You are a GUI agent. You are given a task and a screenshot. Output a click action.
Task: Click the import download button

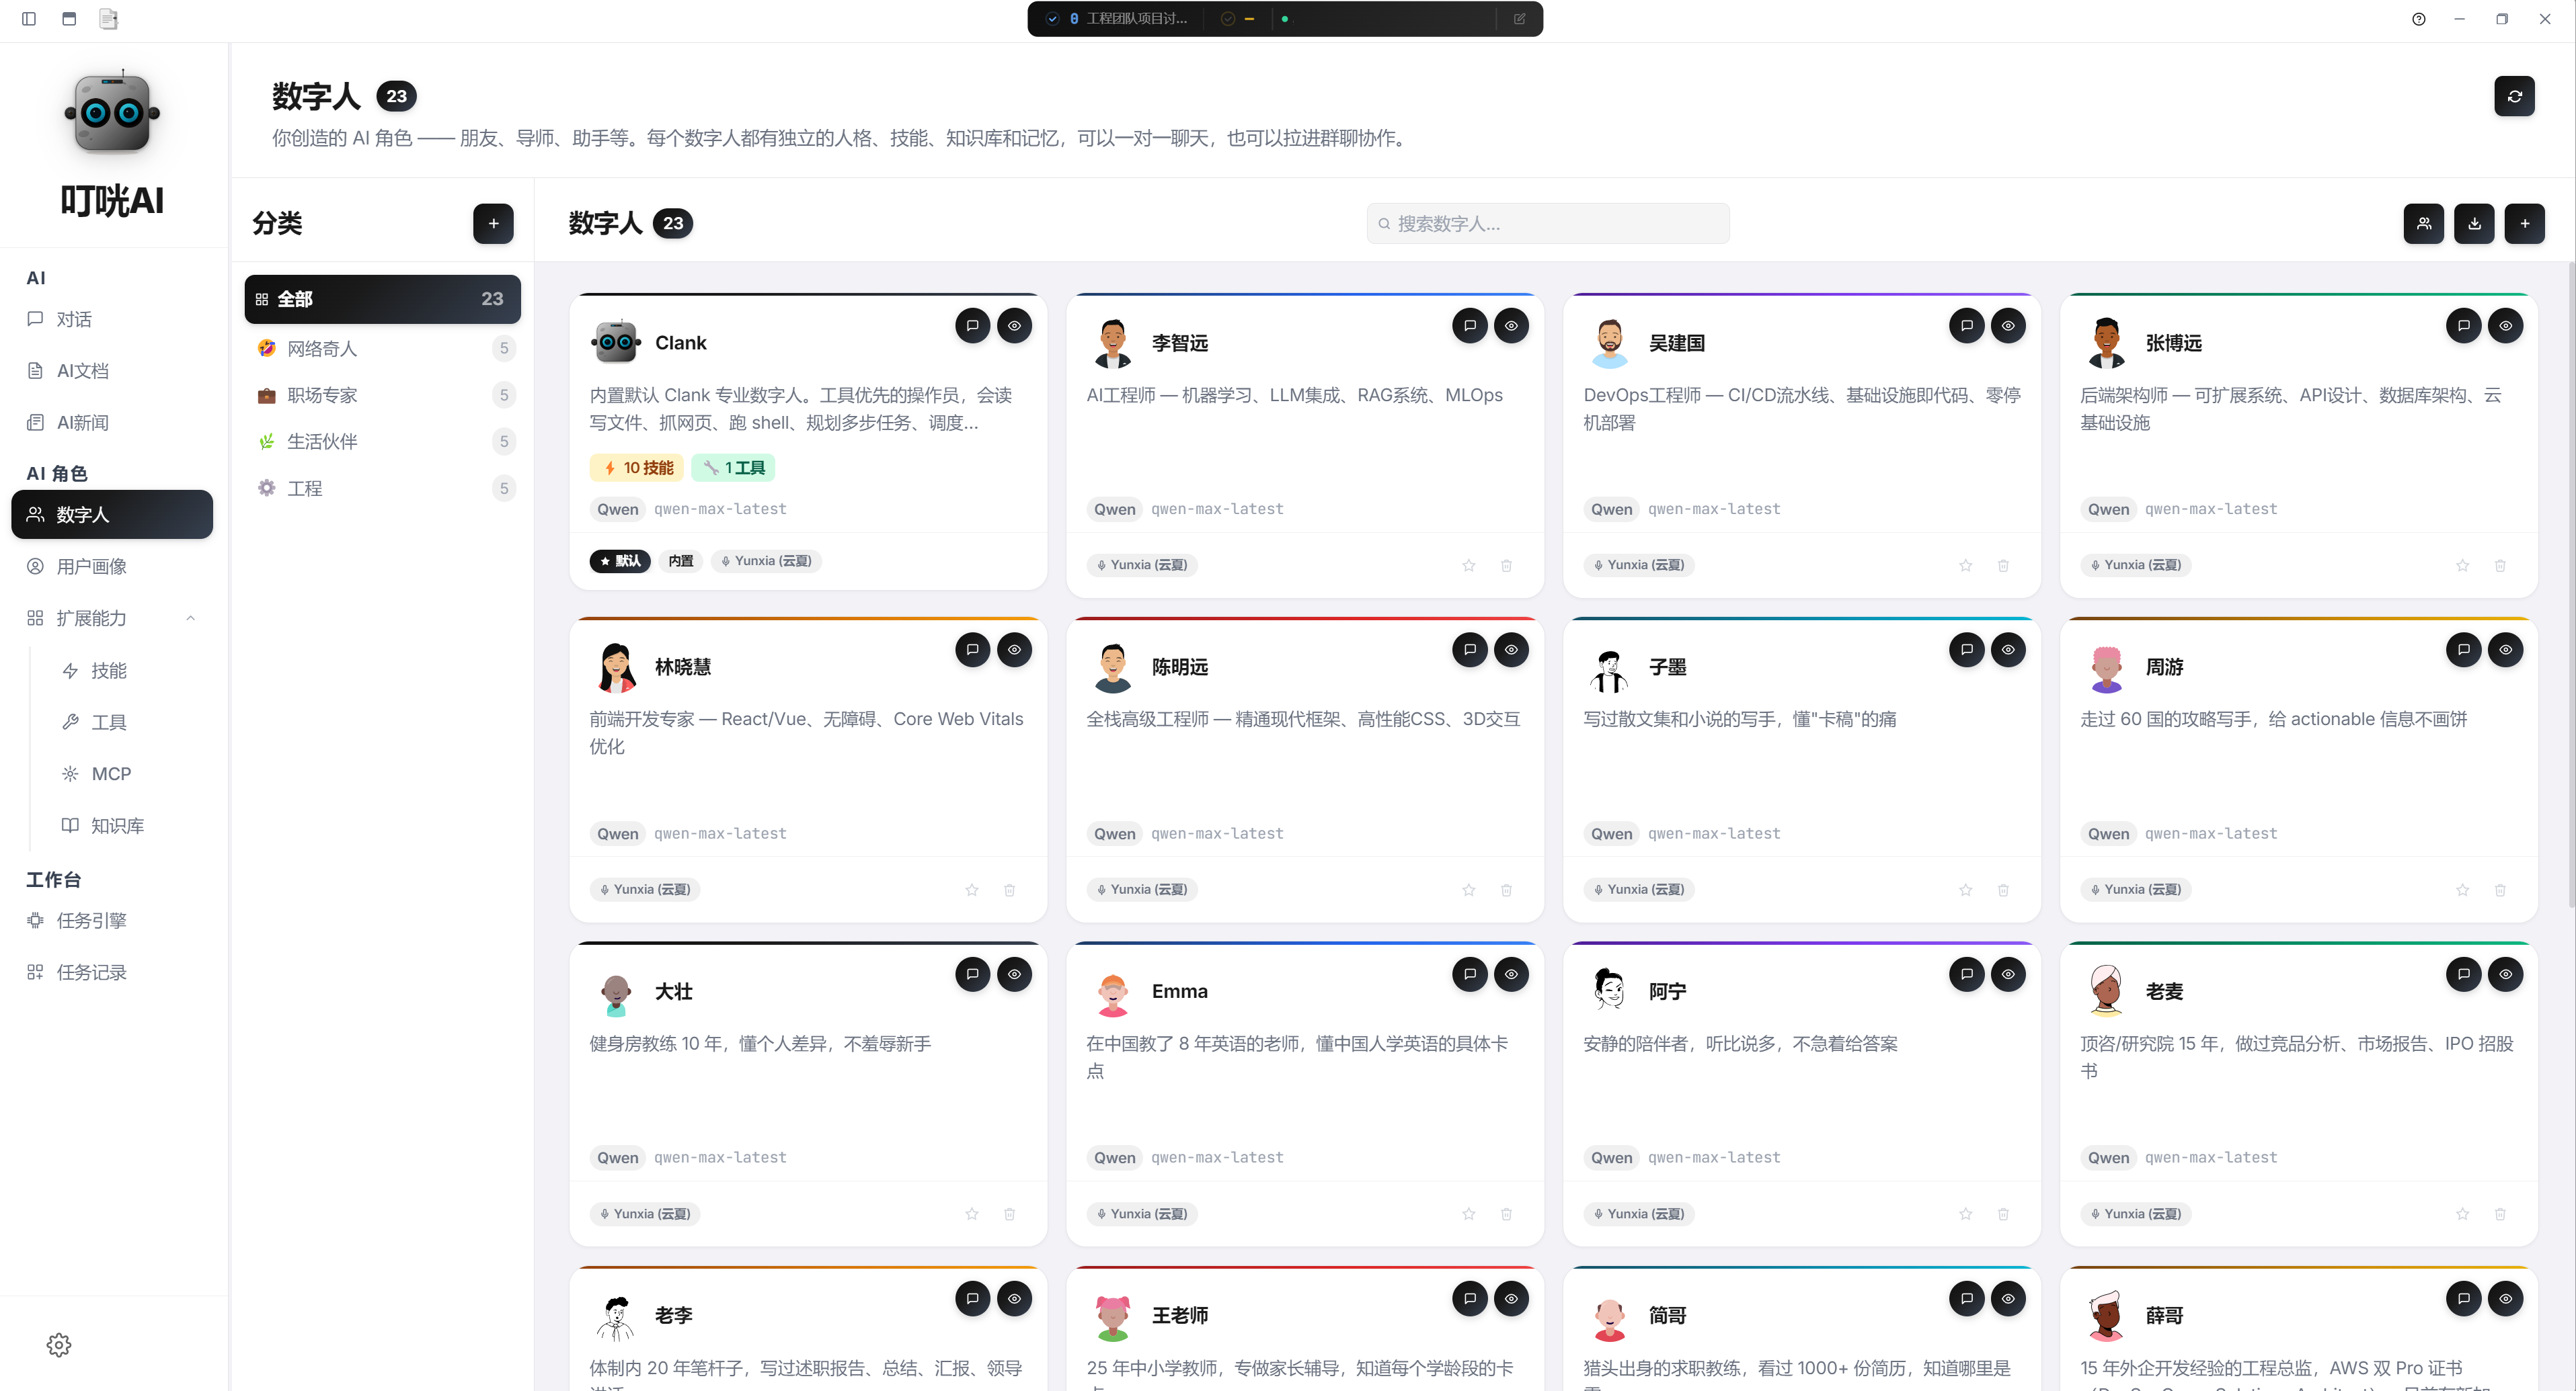point(2474,224)
